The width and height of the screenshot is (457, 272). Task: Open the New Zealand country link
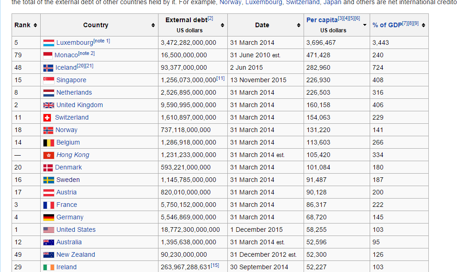point(75,254)
